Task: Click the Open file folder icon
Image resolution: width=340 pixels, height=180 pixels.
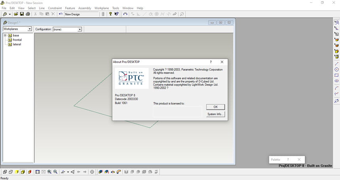Action: click(16, 14)
